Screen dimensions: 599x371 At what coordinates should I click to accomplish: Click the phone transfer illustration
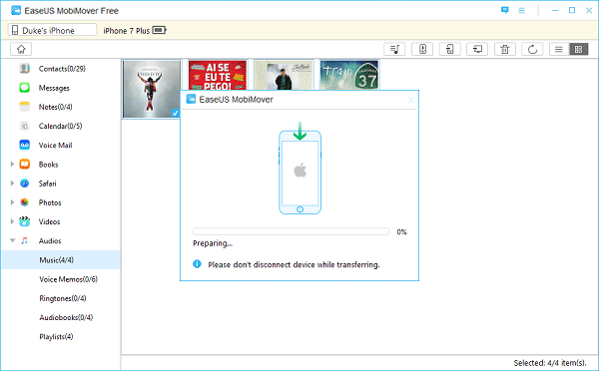pyautogui.click(x=299, y=169)
